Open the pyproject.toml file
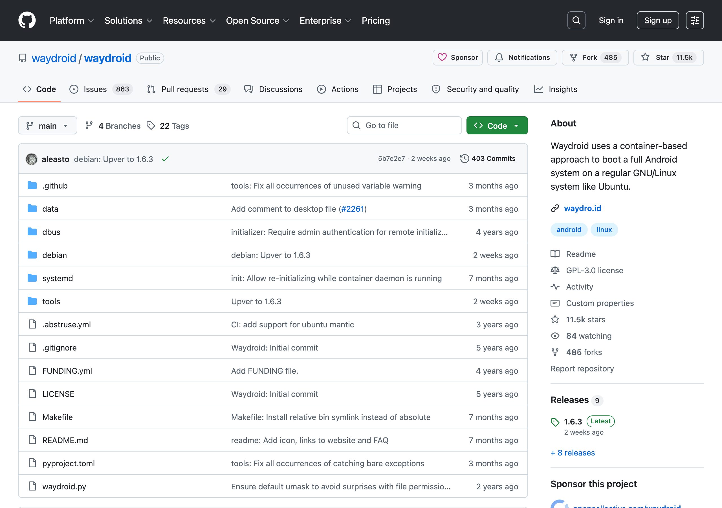Screen dimensions: 722x508 point(69,463)
